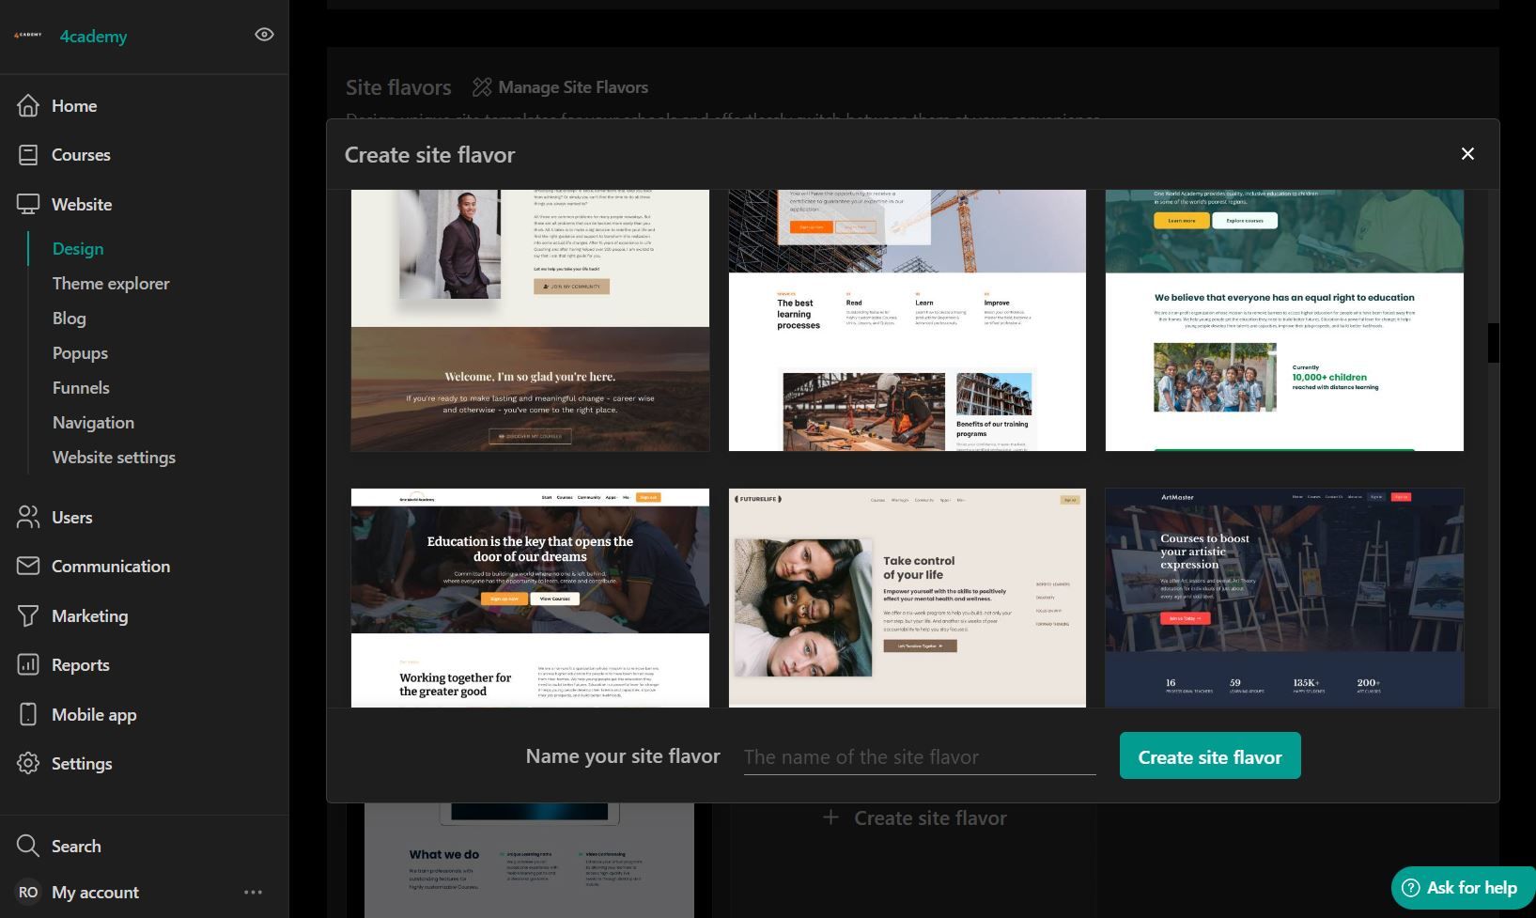Screen dimensions: 1536x918
Task: Click the Courses book icon
Action: [x=28, y=155]
